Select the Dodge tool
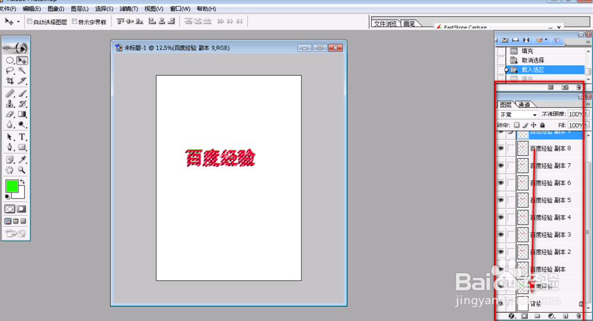Viewport: 593px width, 321px height. pyautogui.click(x=22, y=124)
